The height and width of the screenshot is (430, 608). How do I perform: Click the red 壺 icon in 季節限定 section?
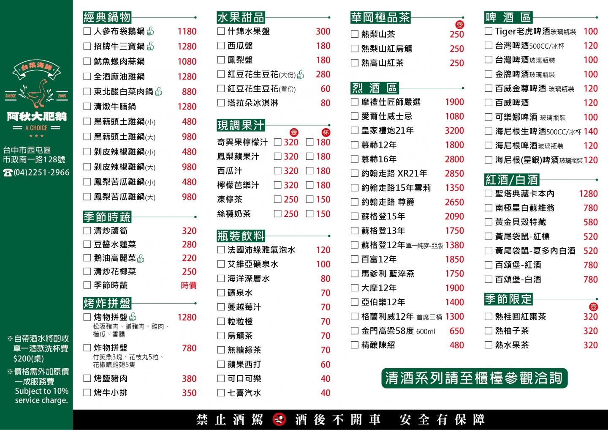click(594, 307)
